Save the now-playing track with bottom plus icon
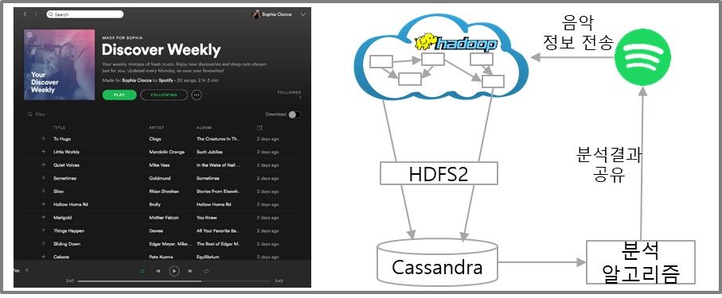This screenshot has height=298, width=722. coord(27,270)
